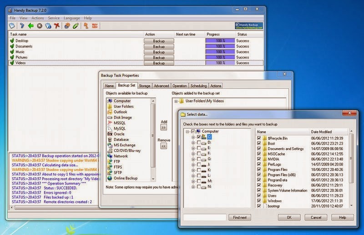Select User Folders in objects available list

pos(123,106)
